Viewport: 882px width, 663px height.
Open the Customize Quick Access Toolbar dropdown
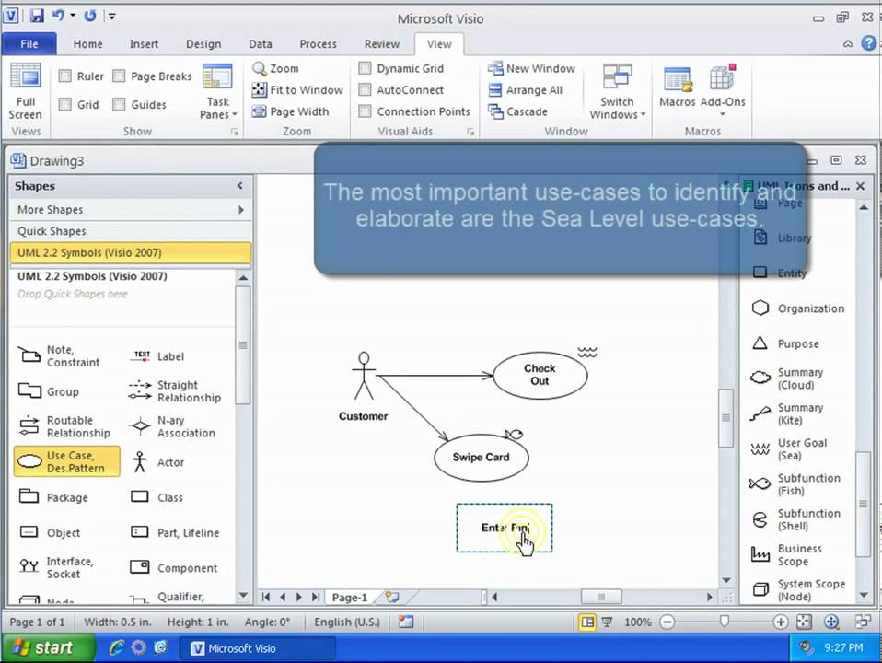[x=112, y=16]
